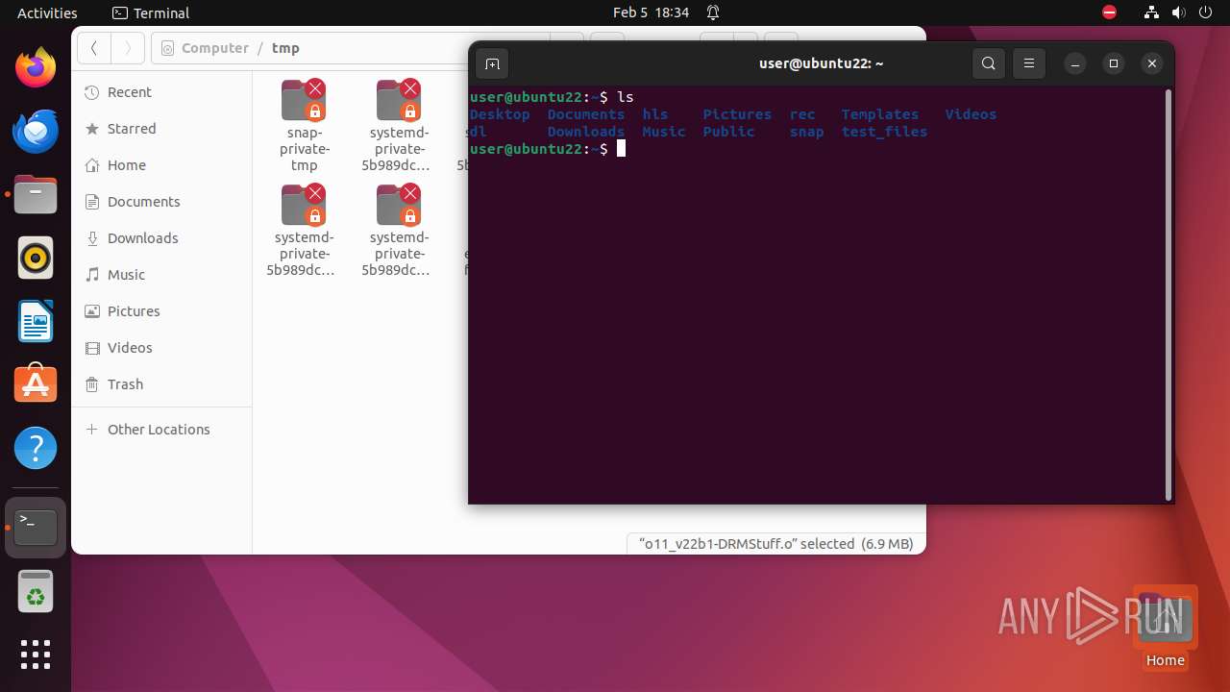Viewport: 1230px width, 692px height.
Task: Open the power menu icon
Action: 1205,12
